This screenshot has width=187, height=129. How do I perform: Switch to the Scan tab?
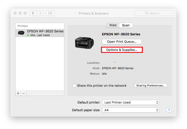click(x=126, y=25)
